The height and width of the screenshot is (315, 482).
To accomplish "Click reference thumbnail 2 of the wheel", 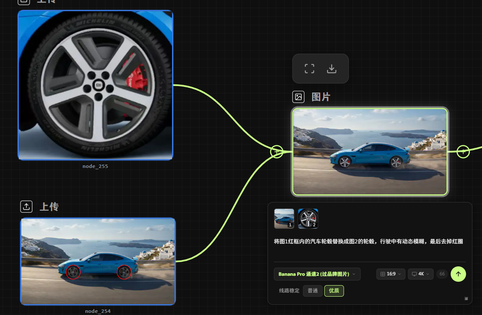I will click(x=308, y=219).
